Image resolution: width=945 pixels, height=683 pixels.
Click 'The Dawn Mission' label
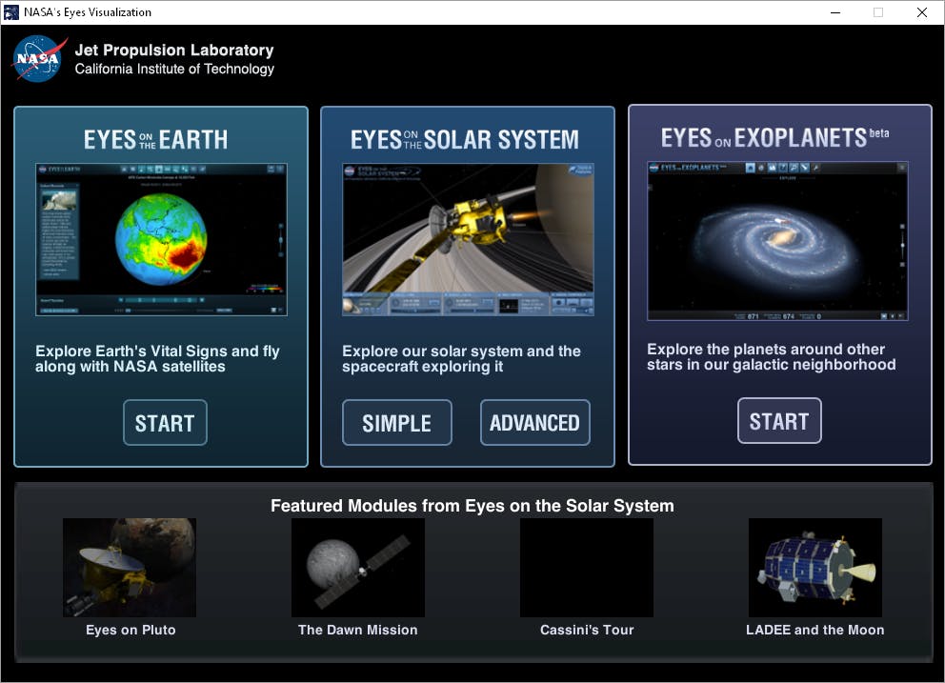click(358, 630)
